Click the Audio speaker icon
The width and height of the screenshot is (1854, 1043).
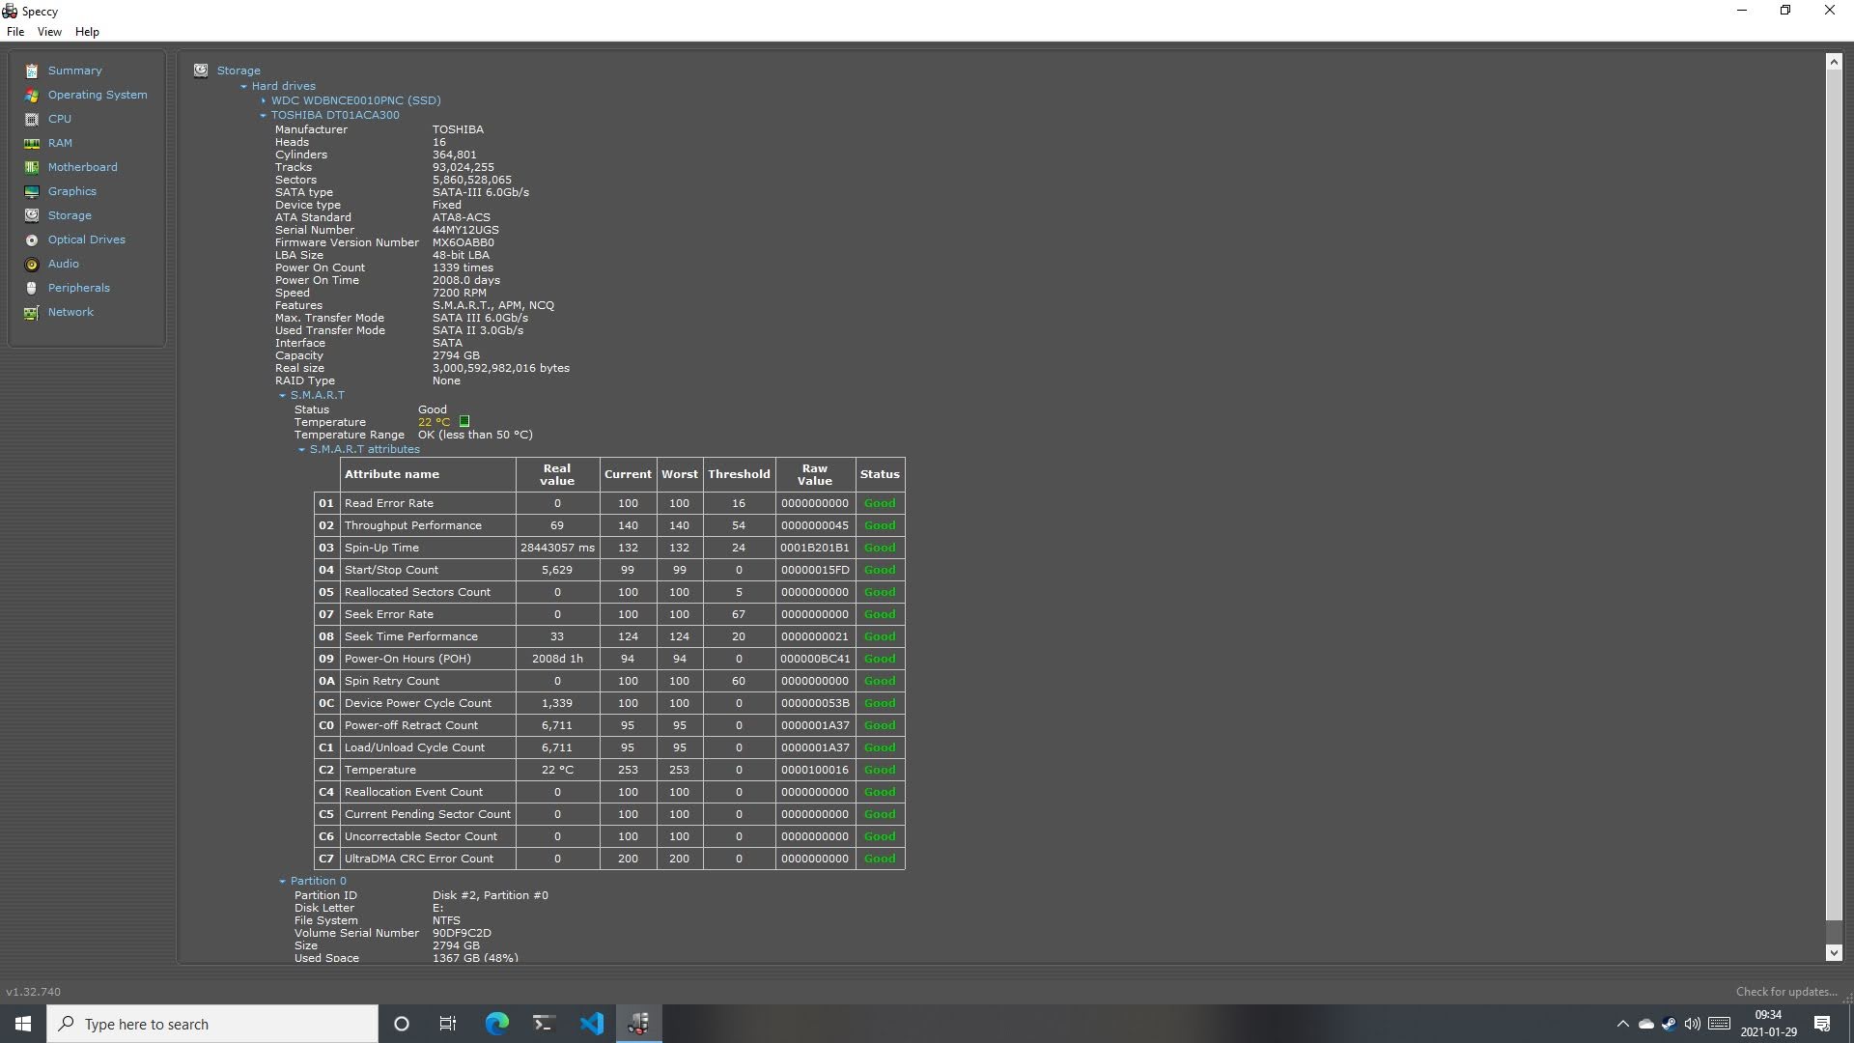[x=32, y=264]
